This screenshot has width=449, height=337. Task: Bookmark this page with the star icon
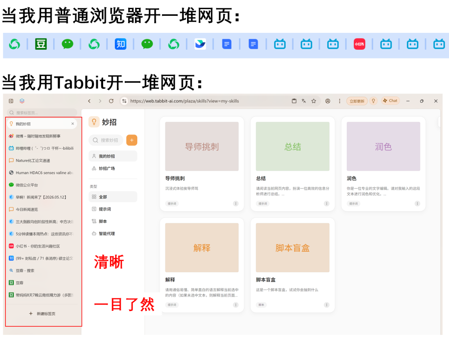pyautogui.click(x=314, y=101)
